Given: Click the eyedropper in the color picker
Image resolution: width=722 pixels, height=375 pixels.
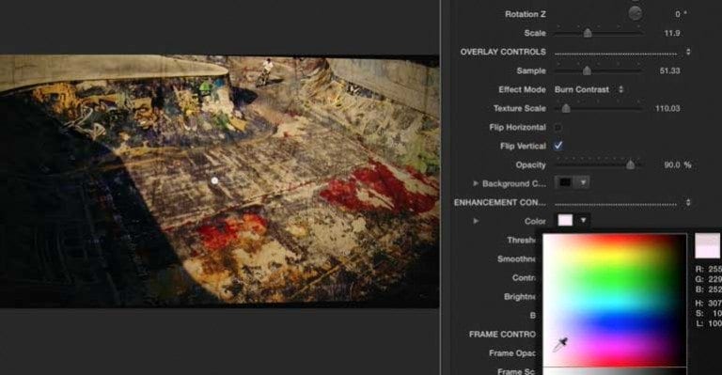Looking at the screenshot, I should pos(560,345).
